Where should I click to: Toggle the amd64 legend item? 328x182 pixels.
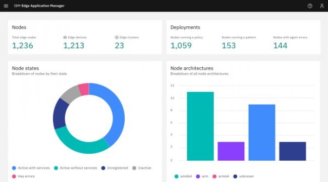coord(183,176)
